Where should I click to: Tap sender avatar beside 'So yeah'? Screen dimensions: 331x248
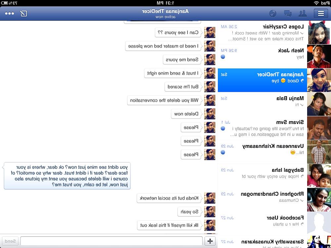click(x=210, y=212)
